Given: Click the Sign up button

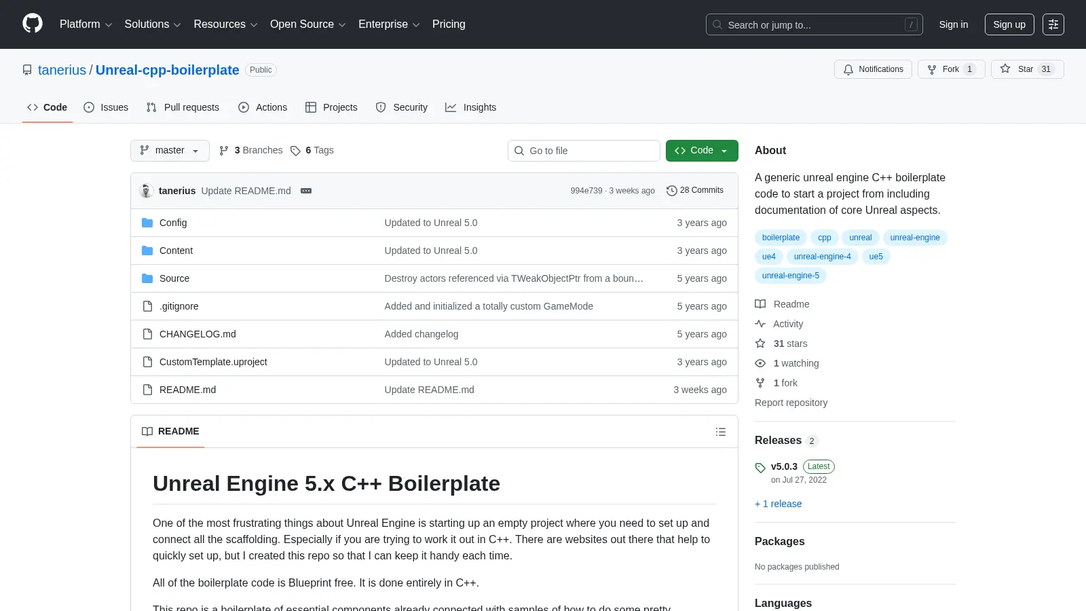Looking at the screenshot, I should point(1009,24).
